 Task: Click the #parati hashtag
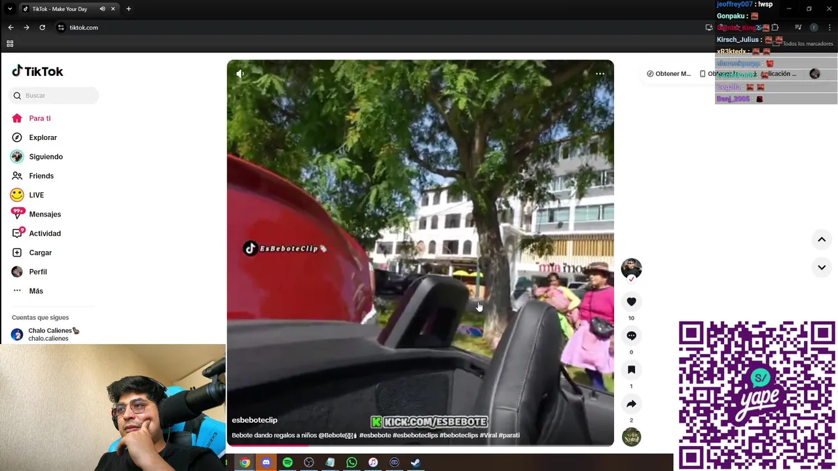[509, 435]
